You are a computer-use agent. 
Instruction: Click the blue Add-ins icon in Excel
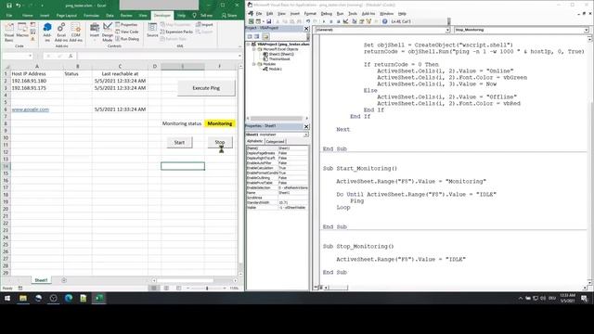47,32
